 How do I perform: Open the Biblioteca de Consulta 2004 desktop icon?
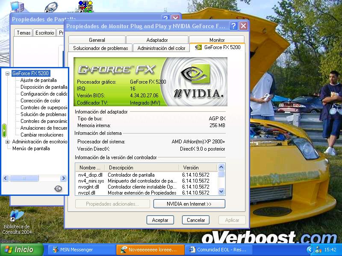(x=17, y=222)
